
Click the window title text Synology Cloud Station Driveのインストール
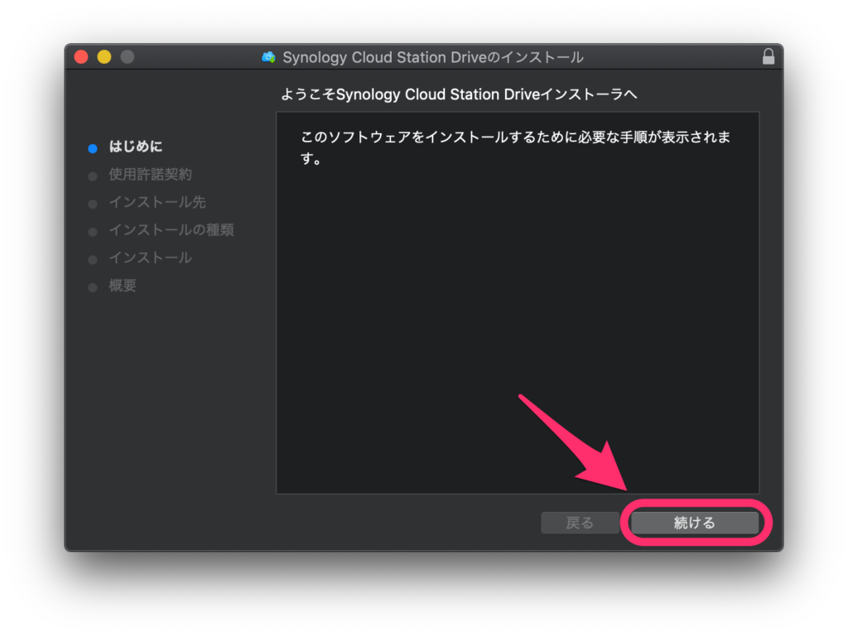coord(433,57)
